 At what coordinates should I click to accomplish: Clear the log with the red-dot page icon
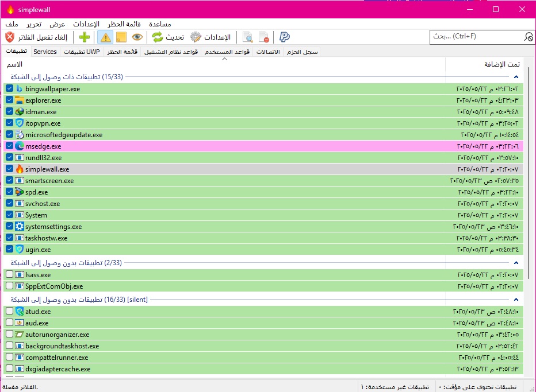pyautogui.click(x=263, y=37)
